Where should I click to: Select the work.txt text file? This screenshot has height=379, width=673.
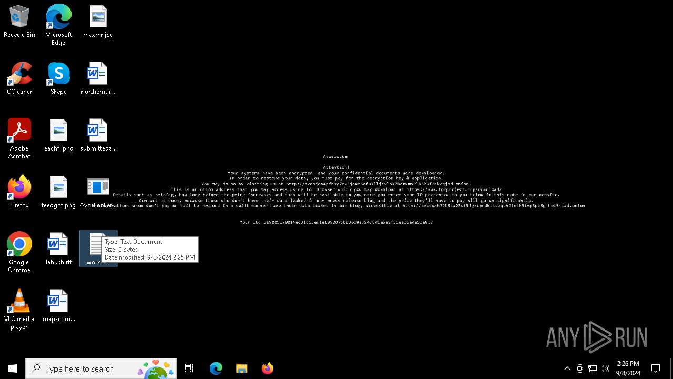[98, 248]
